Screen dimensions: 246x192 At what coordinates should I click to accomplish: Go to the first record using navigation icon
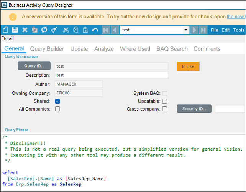[106, 30]
